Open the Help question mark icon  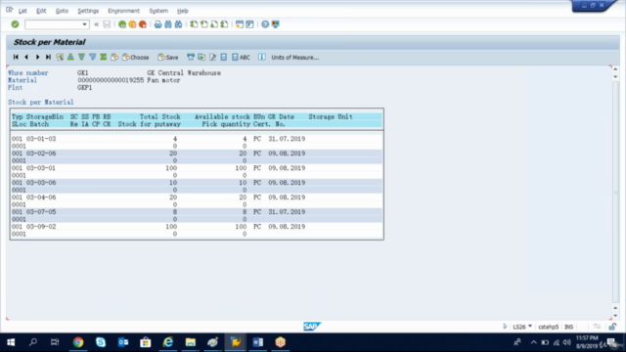coord(265,24)
